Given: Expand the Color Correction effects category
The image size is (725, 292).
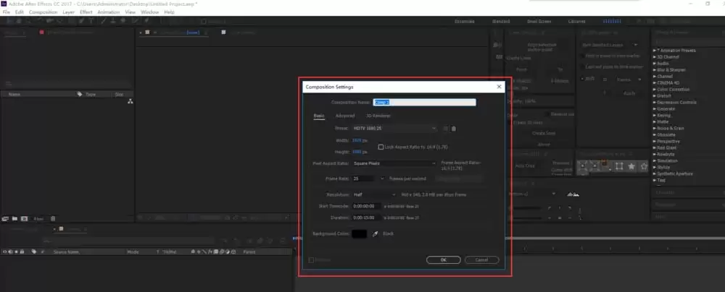Looking at the screenshot, I should point(673,90).
